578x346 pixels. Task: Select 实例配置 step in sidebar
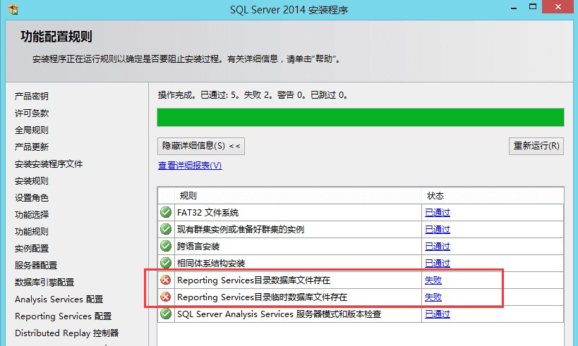(x=32, y=249)
